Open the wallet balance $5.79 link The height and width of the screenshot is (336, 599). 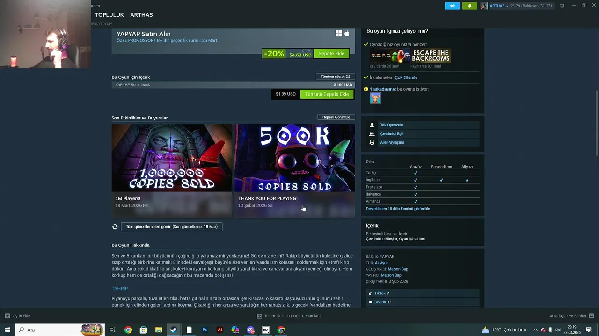click(x=531, y=6)
